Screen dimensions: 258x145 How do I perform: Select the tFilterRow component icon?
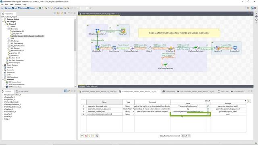tap(171, 48)
